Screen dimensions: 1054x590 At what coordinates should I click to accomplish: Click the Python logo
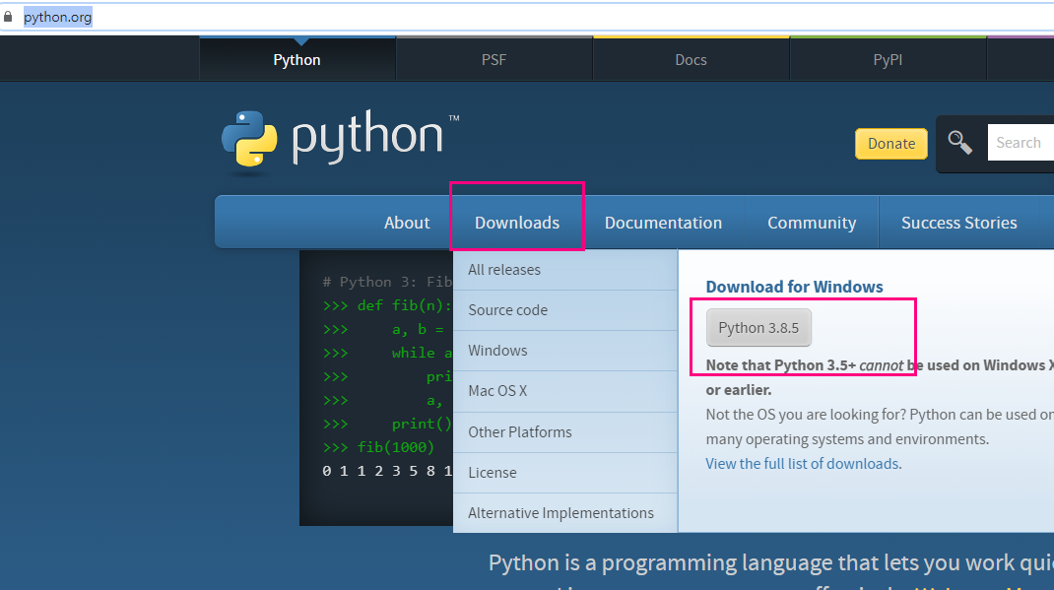340,138
